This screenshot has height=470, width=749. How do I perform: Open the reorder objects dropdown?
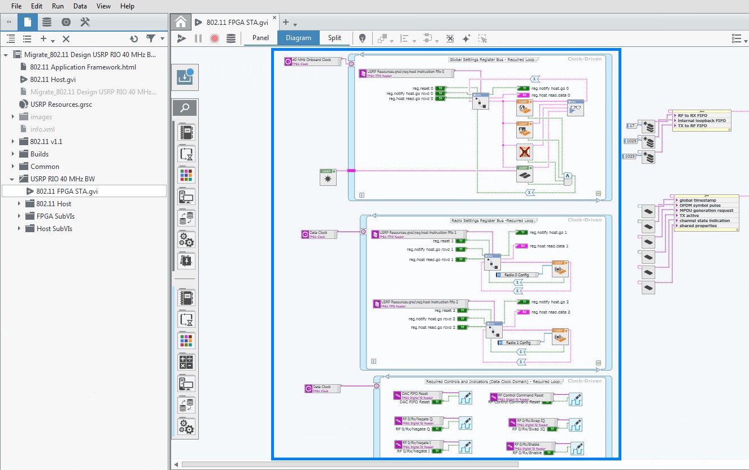point(385,38)
